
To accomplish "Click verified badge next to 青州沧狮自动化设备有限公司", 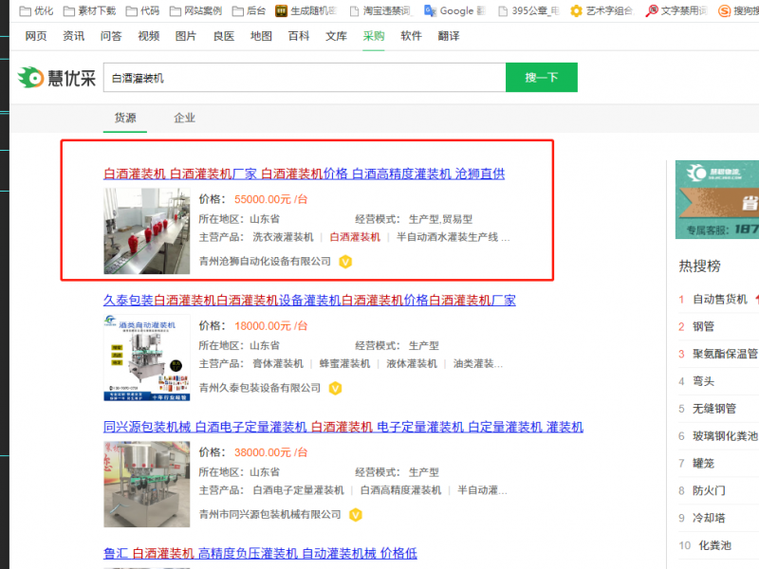I will (x=345, y=262).
